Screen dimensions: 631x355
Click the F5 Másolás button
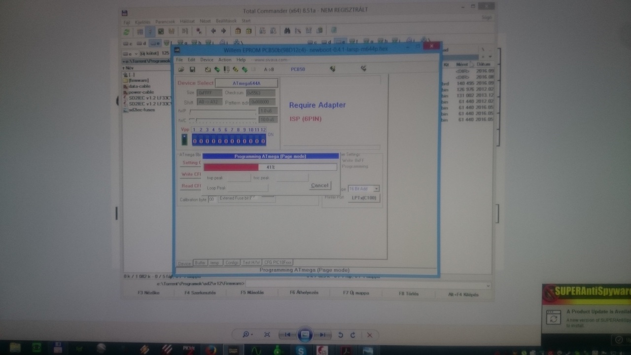click(x=252, y=292)
